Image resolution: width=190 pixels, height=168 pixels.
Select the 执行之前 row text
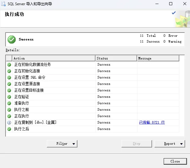tap(21, 110)
